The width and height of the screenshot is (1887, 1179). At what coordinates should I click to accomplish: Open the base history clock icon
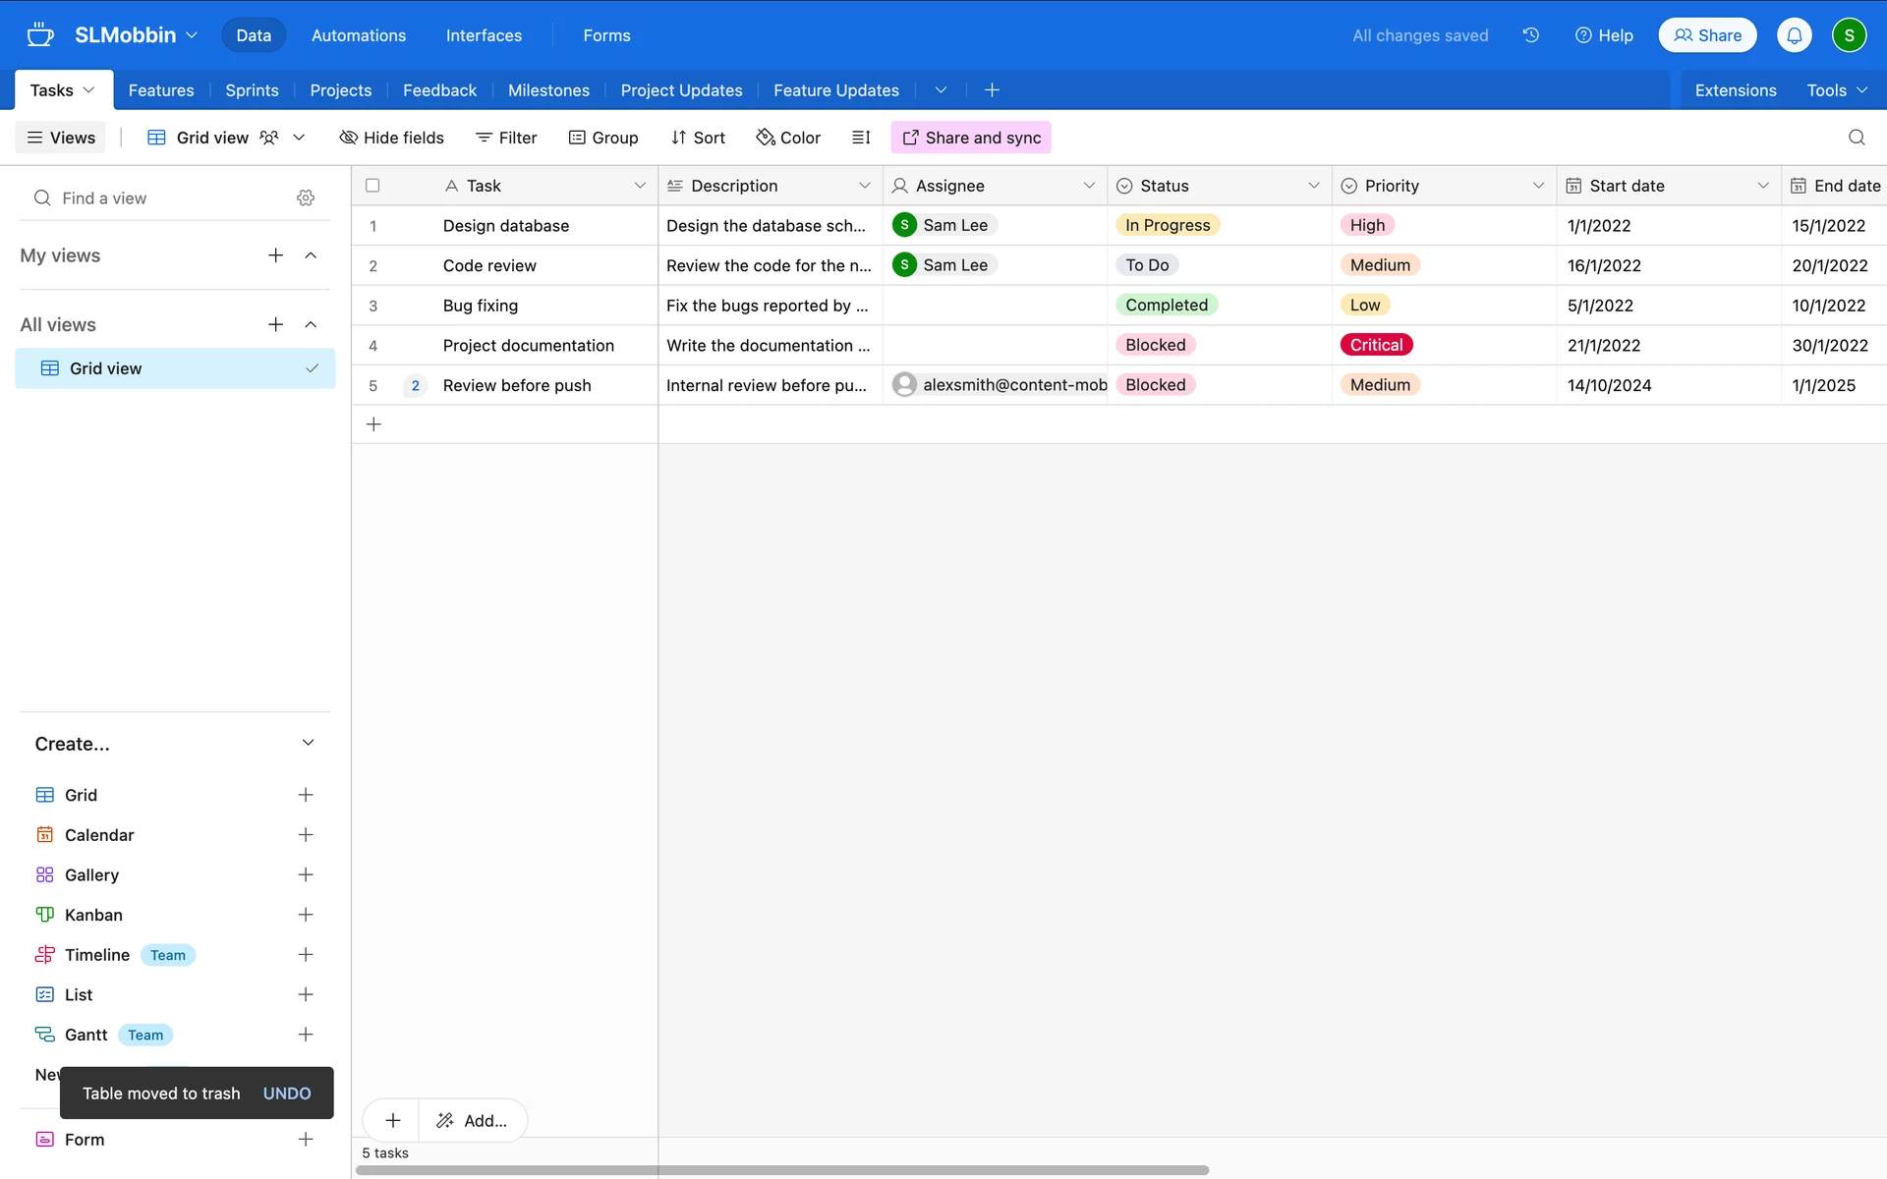[x=1530, y=35]
